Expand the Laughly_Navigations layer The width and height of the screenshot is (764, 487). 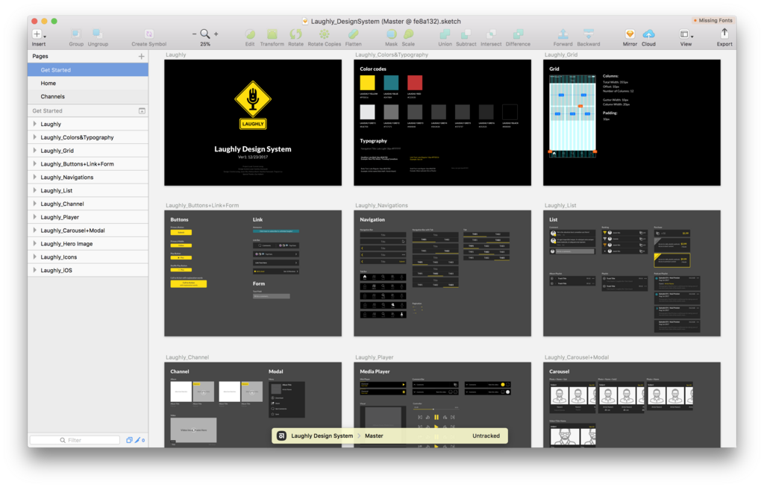click(x=34, y=177)
